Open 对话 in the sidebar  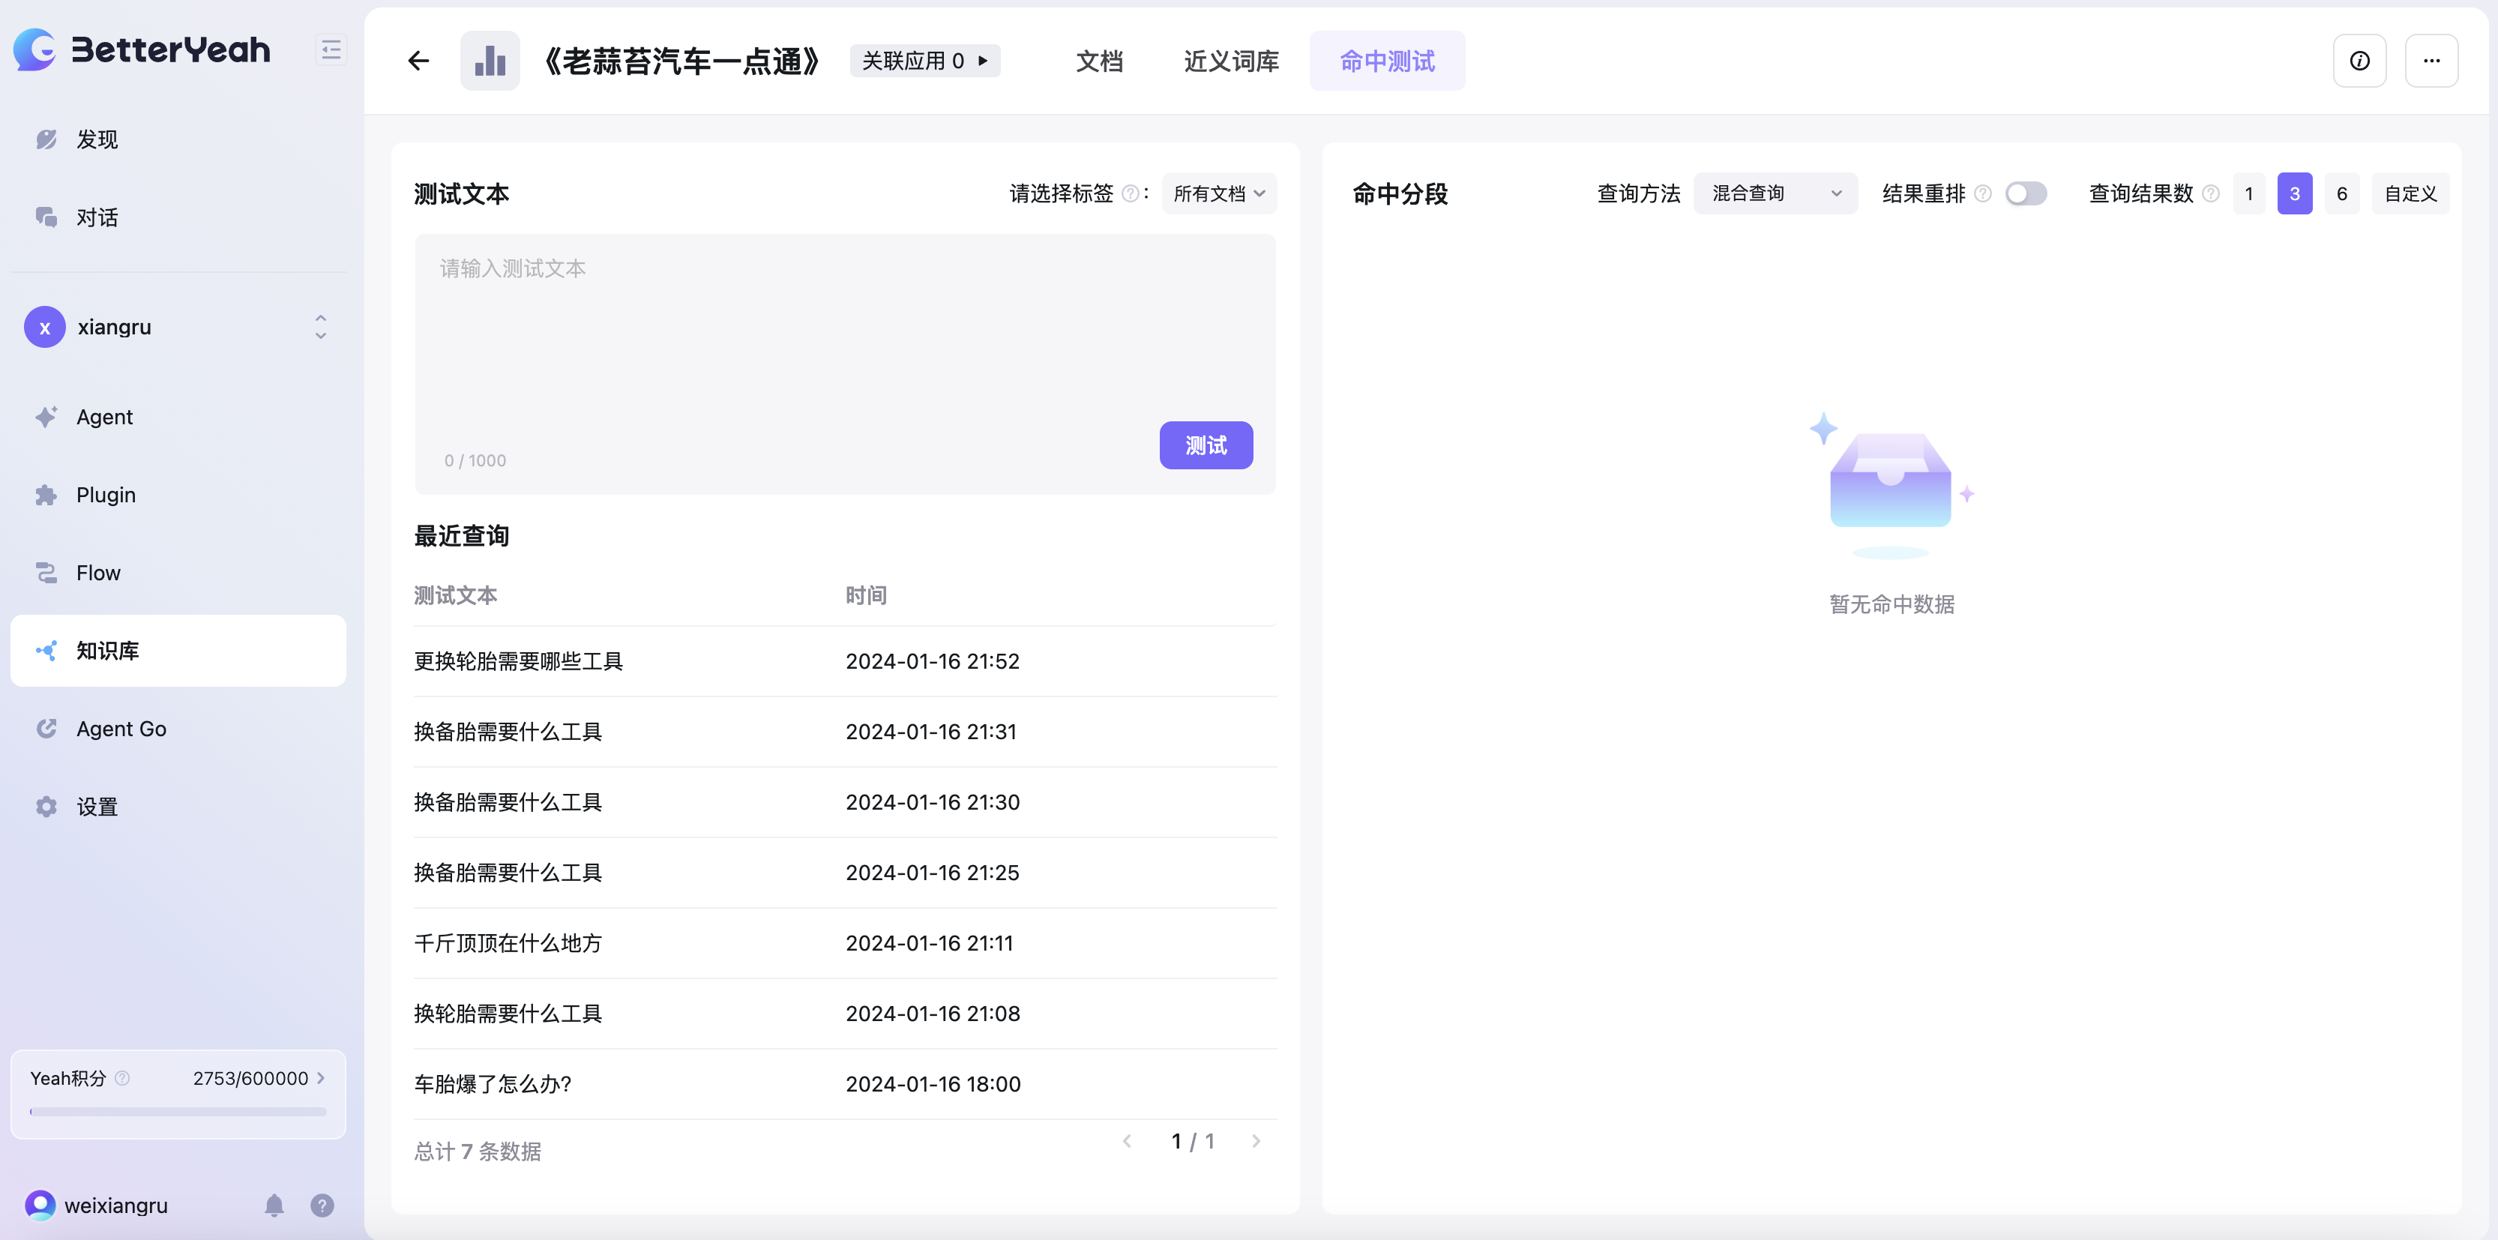click(178, 217)
